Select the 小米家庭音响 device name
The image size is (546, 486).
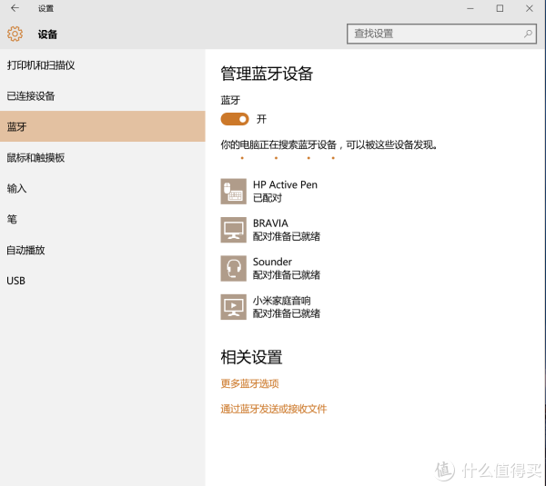(x=282, y=301)
